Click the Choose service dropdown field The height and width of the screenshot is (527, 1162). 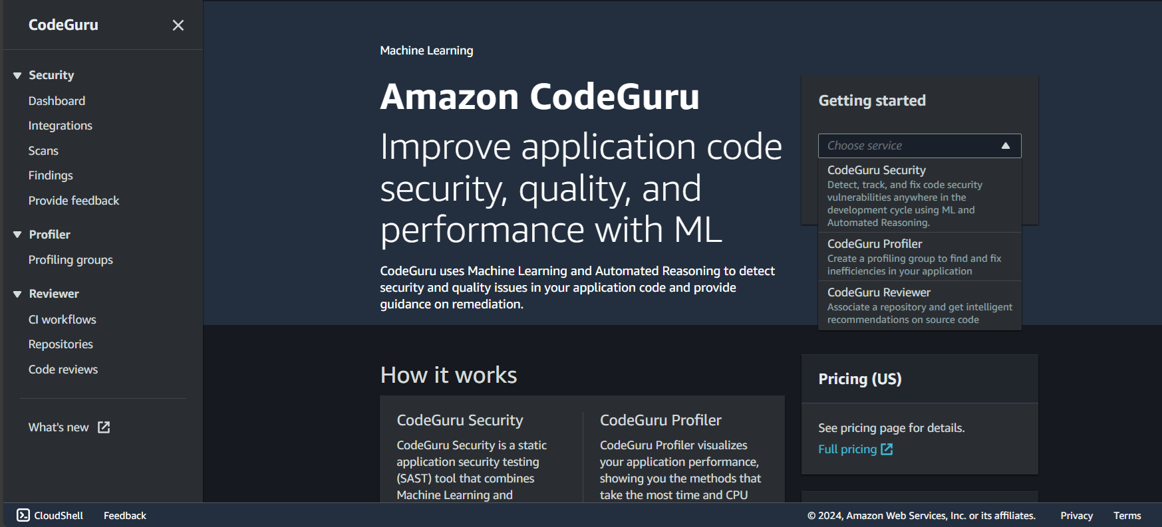tap(919, 146)
